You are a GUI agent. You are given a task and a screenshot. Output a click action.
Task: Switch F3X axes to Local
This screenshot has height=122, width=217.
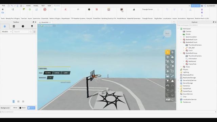coord(57,73)
